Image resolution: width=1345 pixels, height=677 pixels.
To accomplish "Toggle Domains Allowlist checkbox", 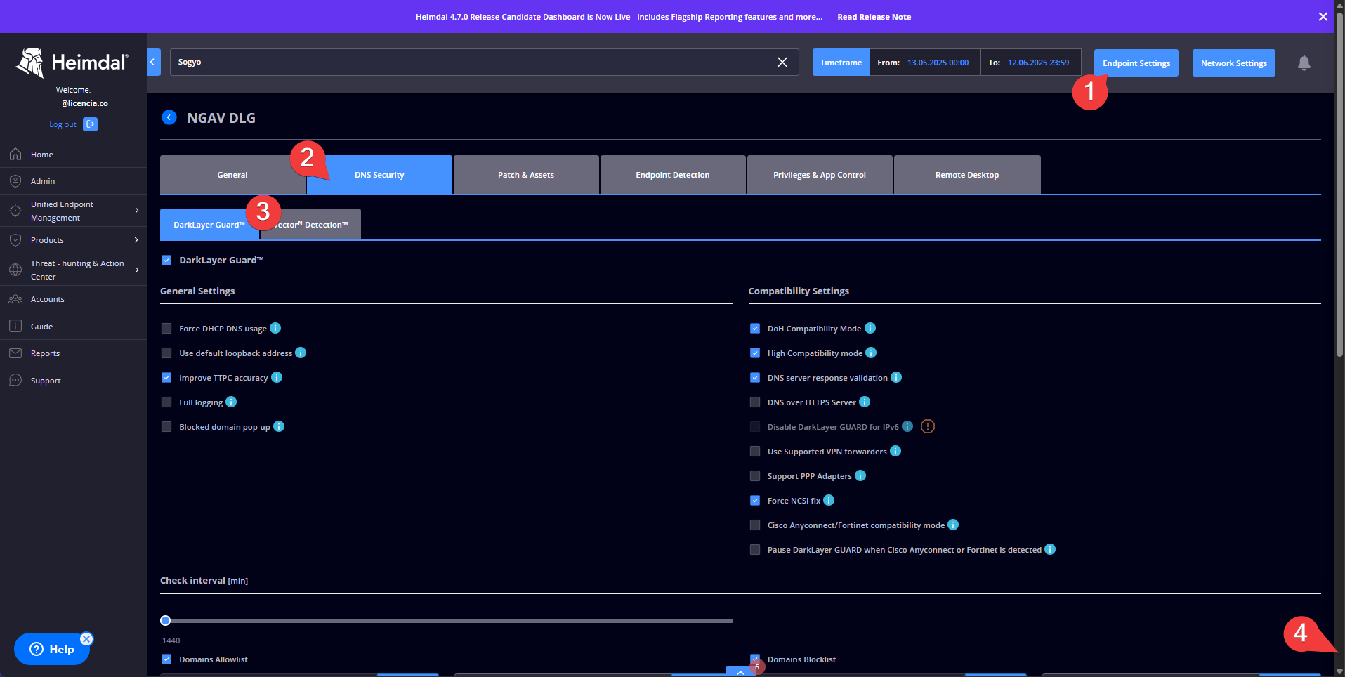I will tap(166, 659).
